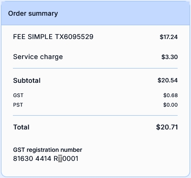Click the highlighted character in registration number

tap(60, 158)
